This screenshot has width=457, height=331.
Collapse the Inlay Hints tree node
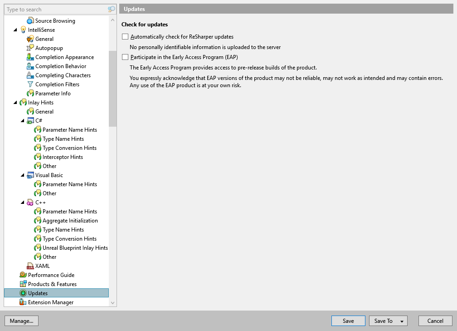[x=15, y=103]
